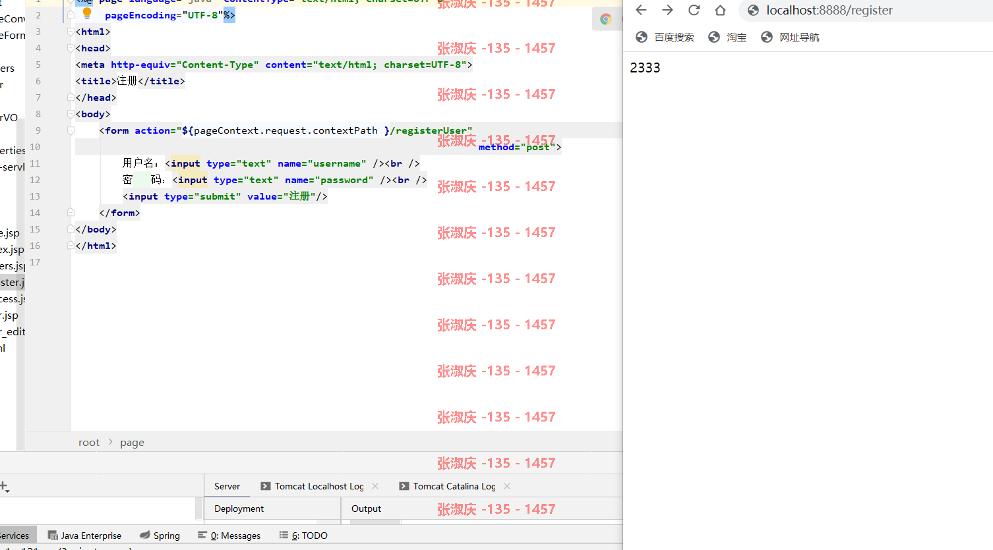
Task: Click the password input line of code
Action: [274, 180]
